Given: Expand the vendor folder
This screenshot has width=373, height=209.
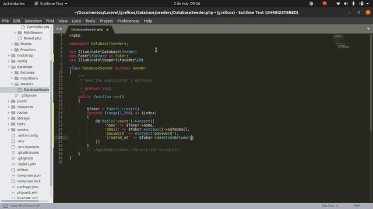Looking at the screenshot, I should (x=8, y=129).
